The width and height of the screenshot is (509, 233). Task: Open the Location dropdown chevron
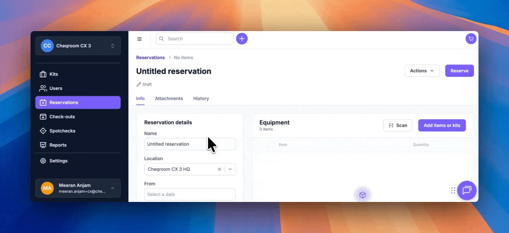pyautogui.click(x=230, y=169)
